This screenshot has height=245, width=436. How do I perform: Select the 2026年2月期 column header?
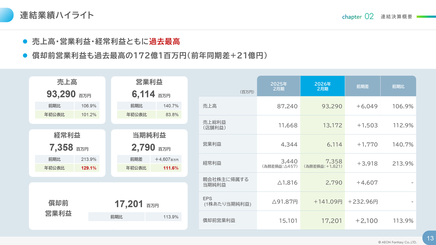click(x=322, y=86)
